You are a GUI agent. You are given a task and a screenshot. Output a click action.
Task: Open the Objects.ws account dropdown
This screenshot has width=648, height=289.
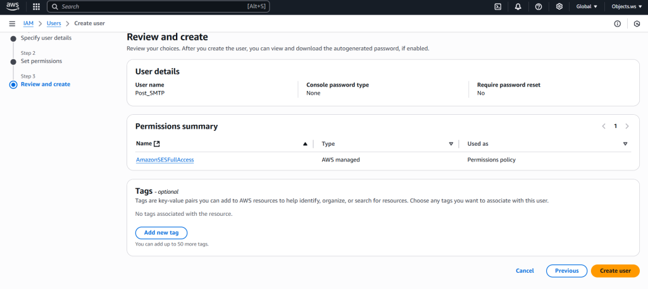[x=626, y=7]
